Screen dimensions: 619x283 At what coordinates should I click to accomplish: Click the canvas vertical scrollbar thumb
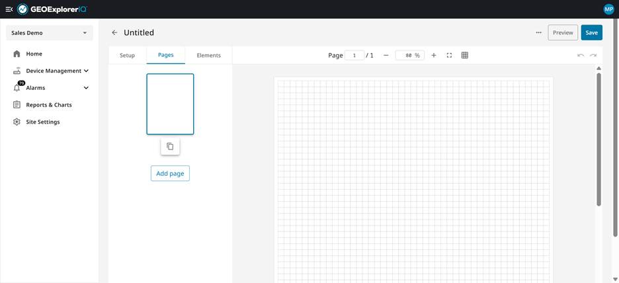599,140
